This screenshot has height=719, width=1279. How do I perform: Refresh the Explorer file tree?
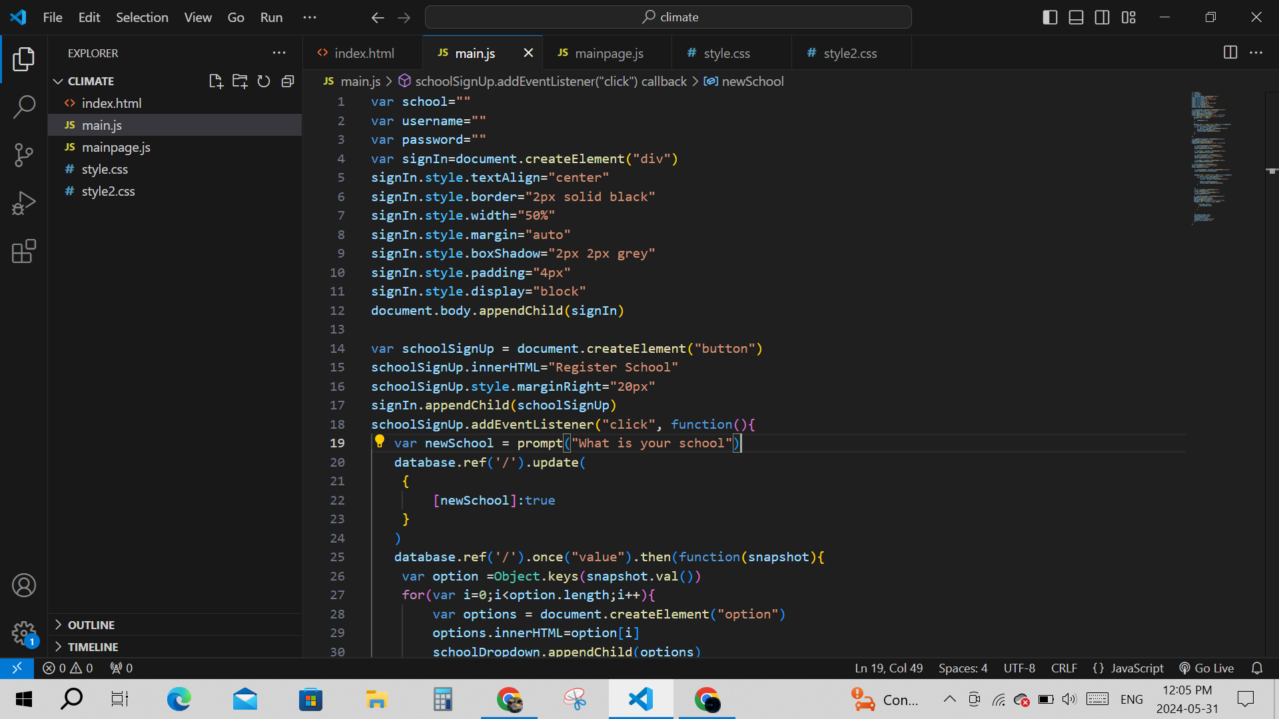pyautogui.click(x=264, y=81)
